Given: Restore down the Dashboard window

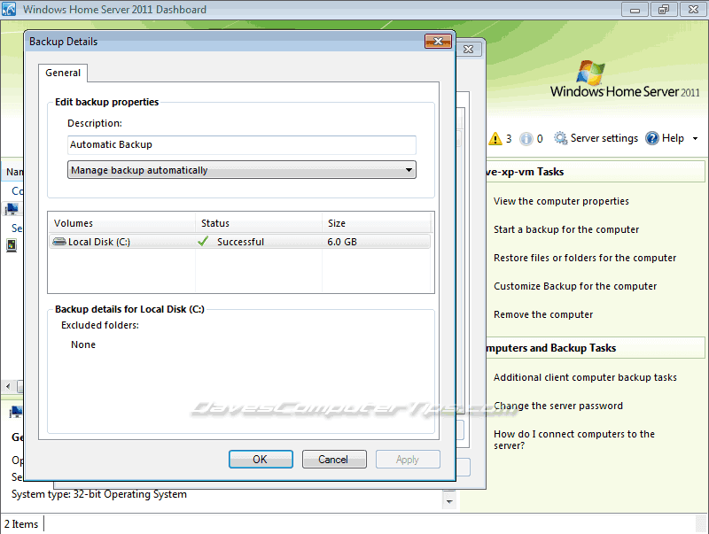Looking at the screenshot, I should 663,10.
